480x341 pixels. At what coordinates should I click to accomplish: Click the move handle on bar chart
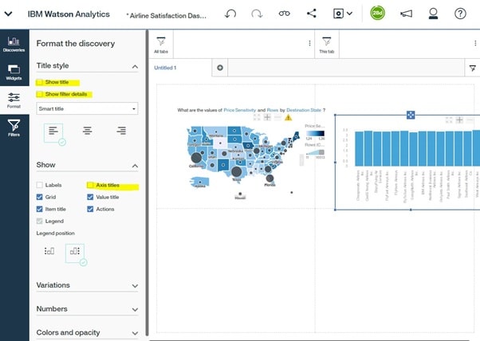411,115
